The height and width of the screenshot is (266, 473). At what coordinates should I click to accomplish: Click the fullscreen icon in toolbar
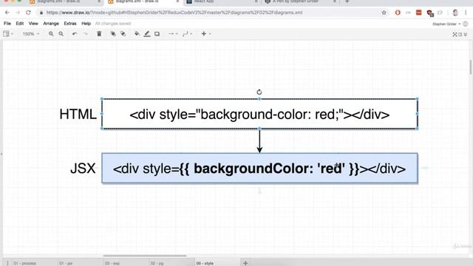455,35
